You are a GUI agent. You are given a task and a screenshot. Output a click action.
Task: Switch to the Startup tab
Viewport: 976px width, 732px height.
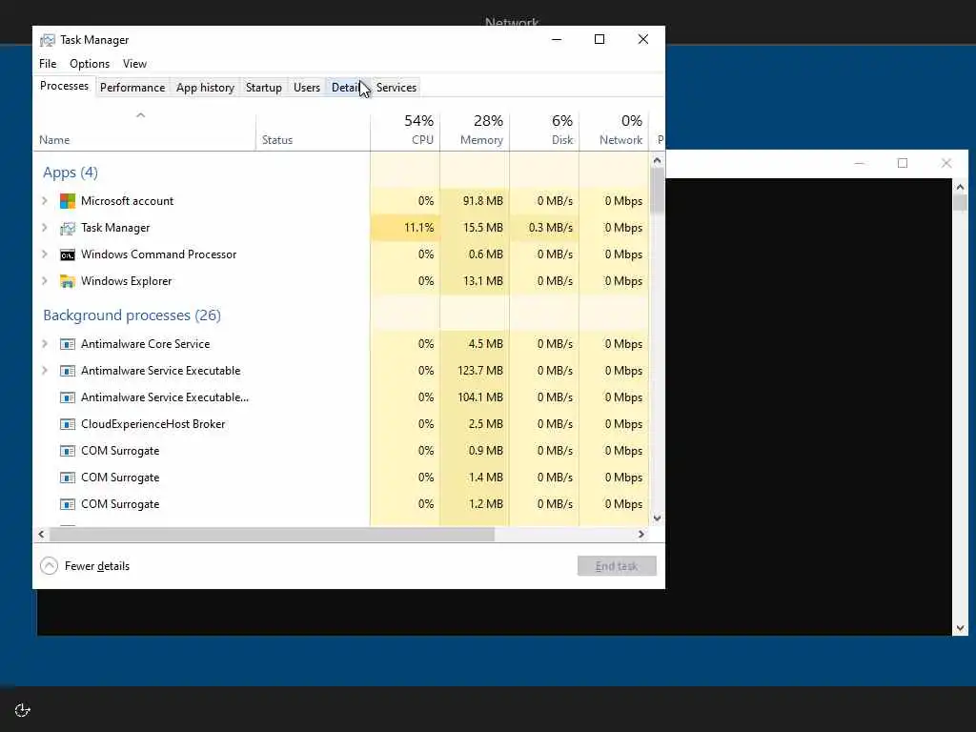(x=264, y=88)
